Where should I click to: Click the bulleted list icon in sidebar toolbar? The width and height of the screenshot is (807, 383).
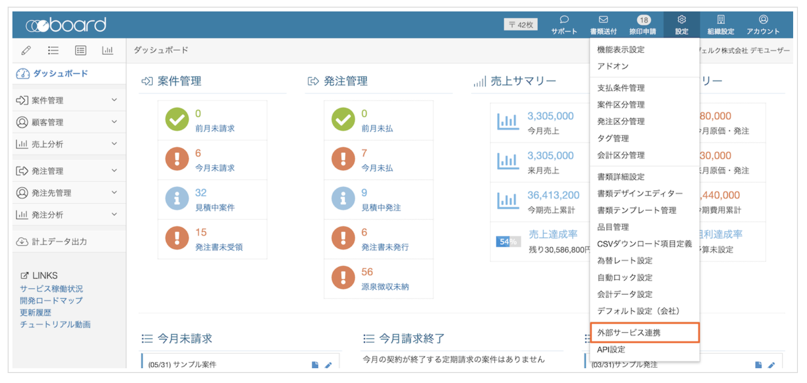click(x=53, y=50)
